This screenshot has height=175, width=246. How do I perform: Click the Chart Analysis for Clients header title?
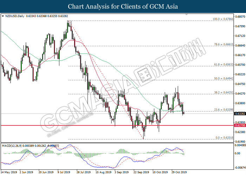(x=123, y=6)
